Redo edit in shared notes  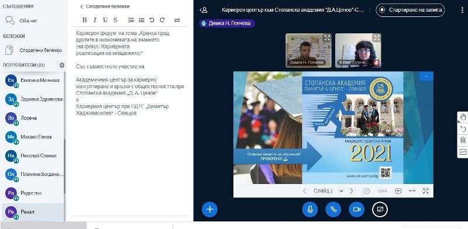[x=162, y=20]
